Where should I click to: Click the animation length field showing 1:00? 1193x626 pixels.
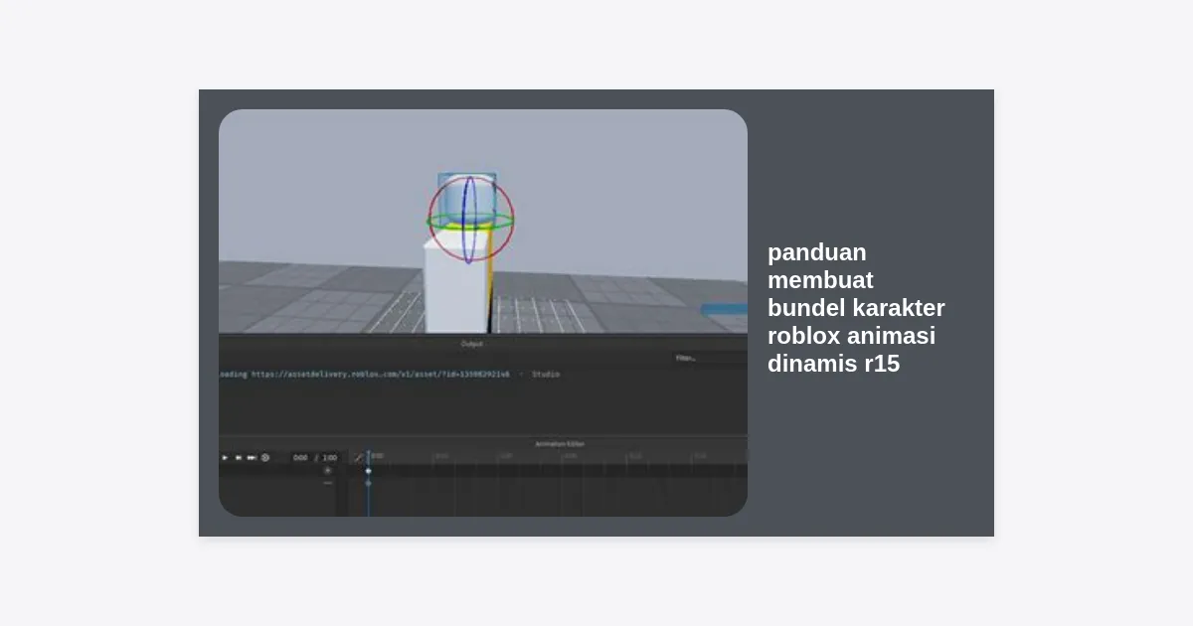[330, 458]
